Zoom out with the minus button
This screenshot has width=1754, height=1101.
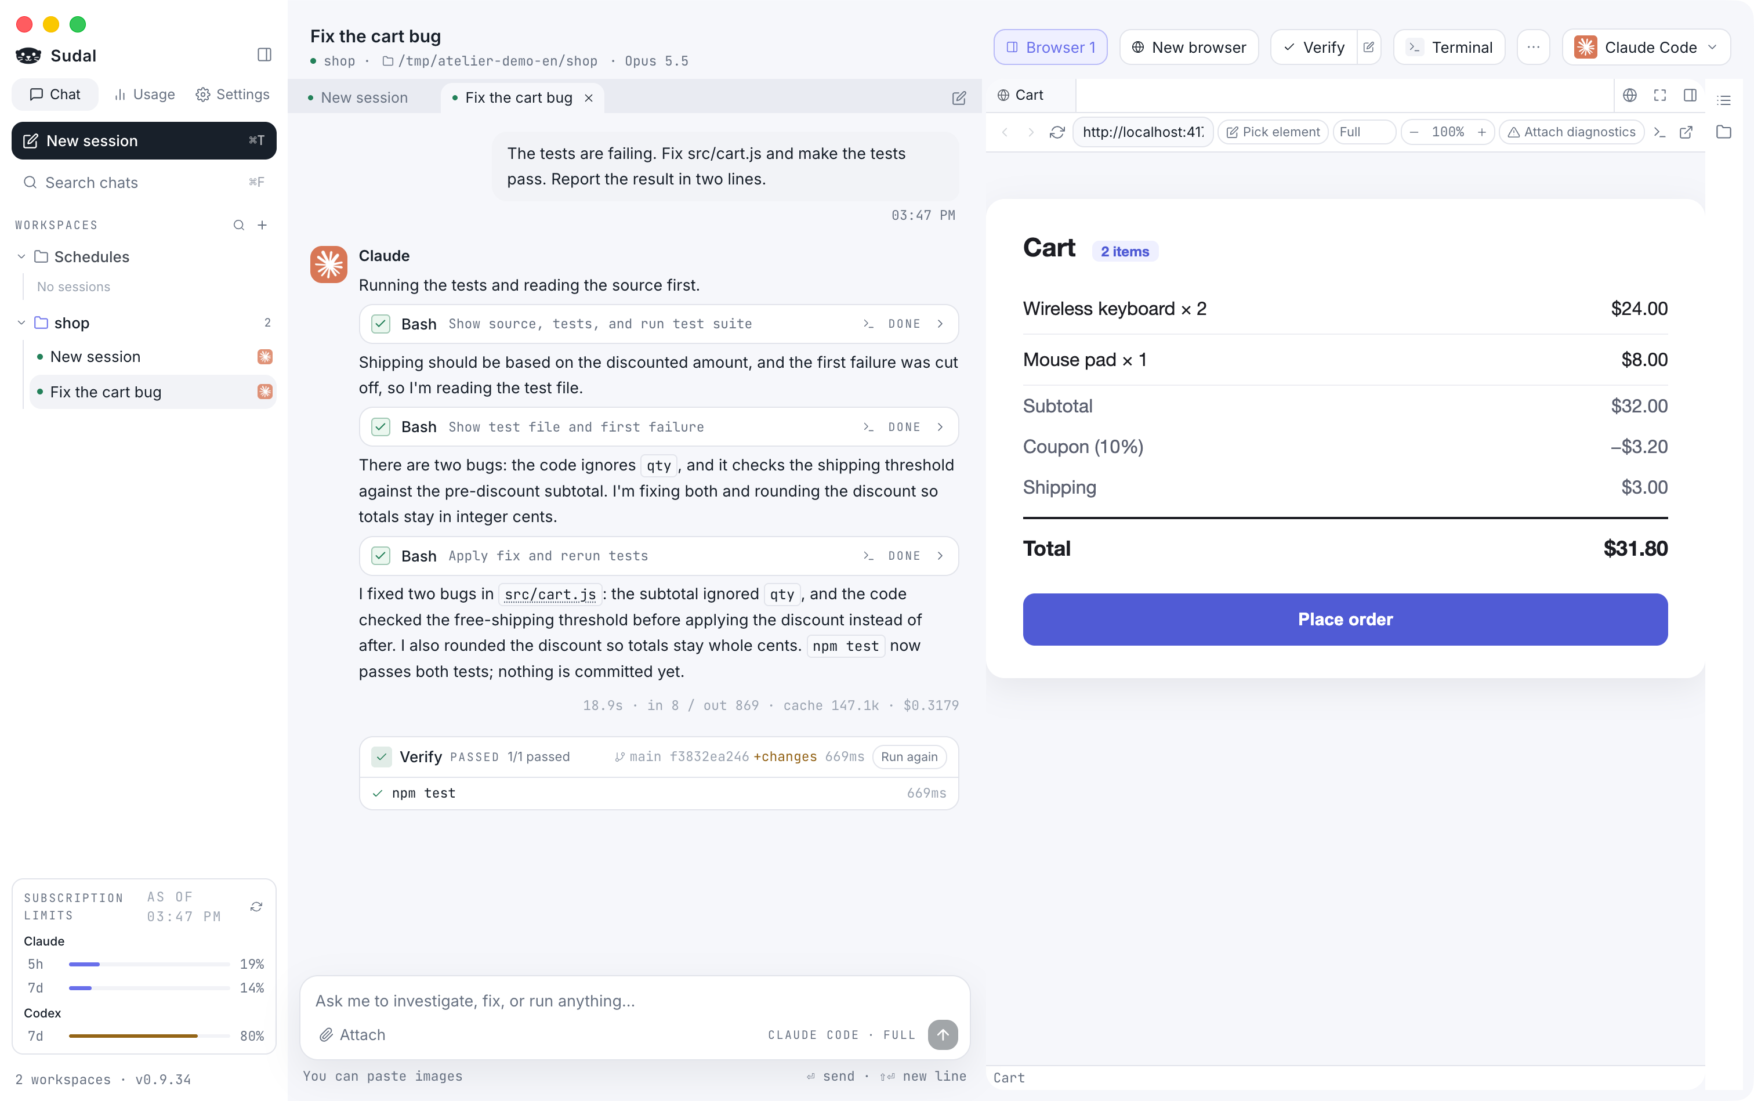point(1414,132)
